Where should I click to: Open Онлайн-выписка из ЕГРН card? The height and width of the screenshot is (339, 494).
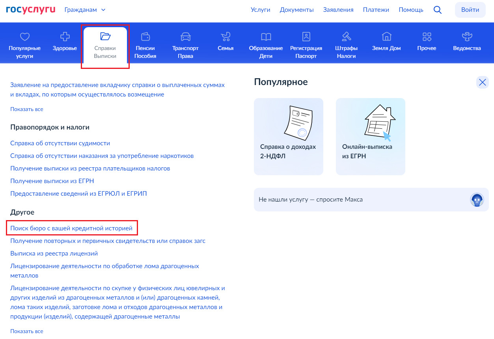[371, 137]
